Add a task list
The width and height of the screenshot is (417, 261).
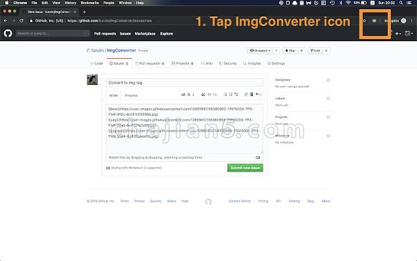[x=236, y=94]
